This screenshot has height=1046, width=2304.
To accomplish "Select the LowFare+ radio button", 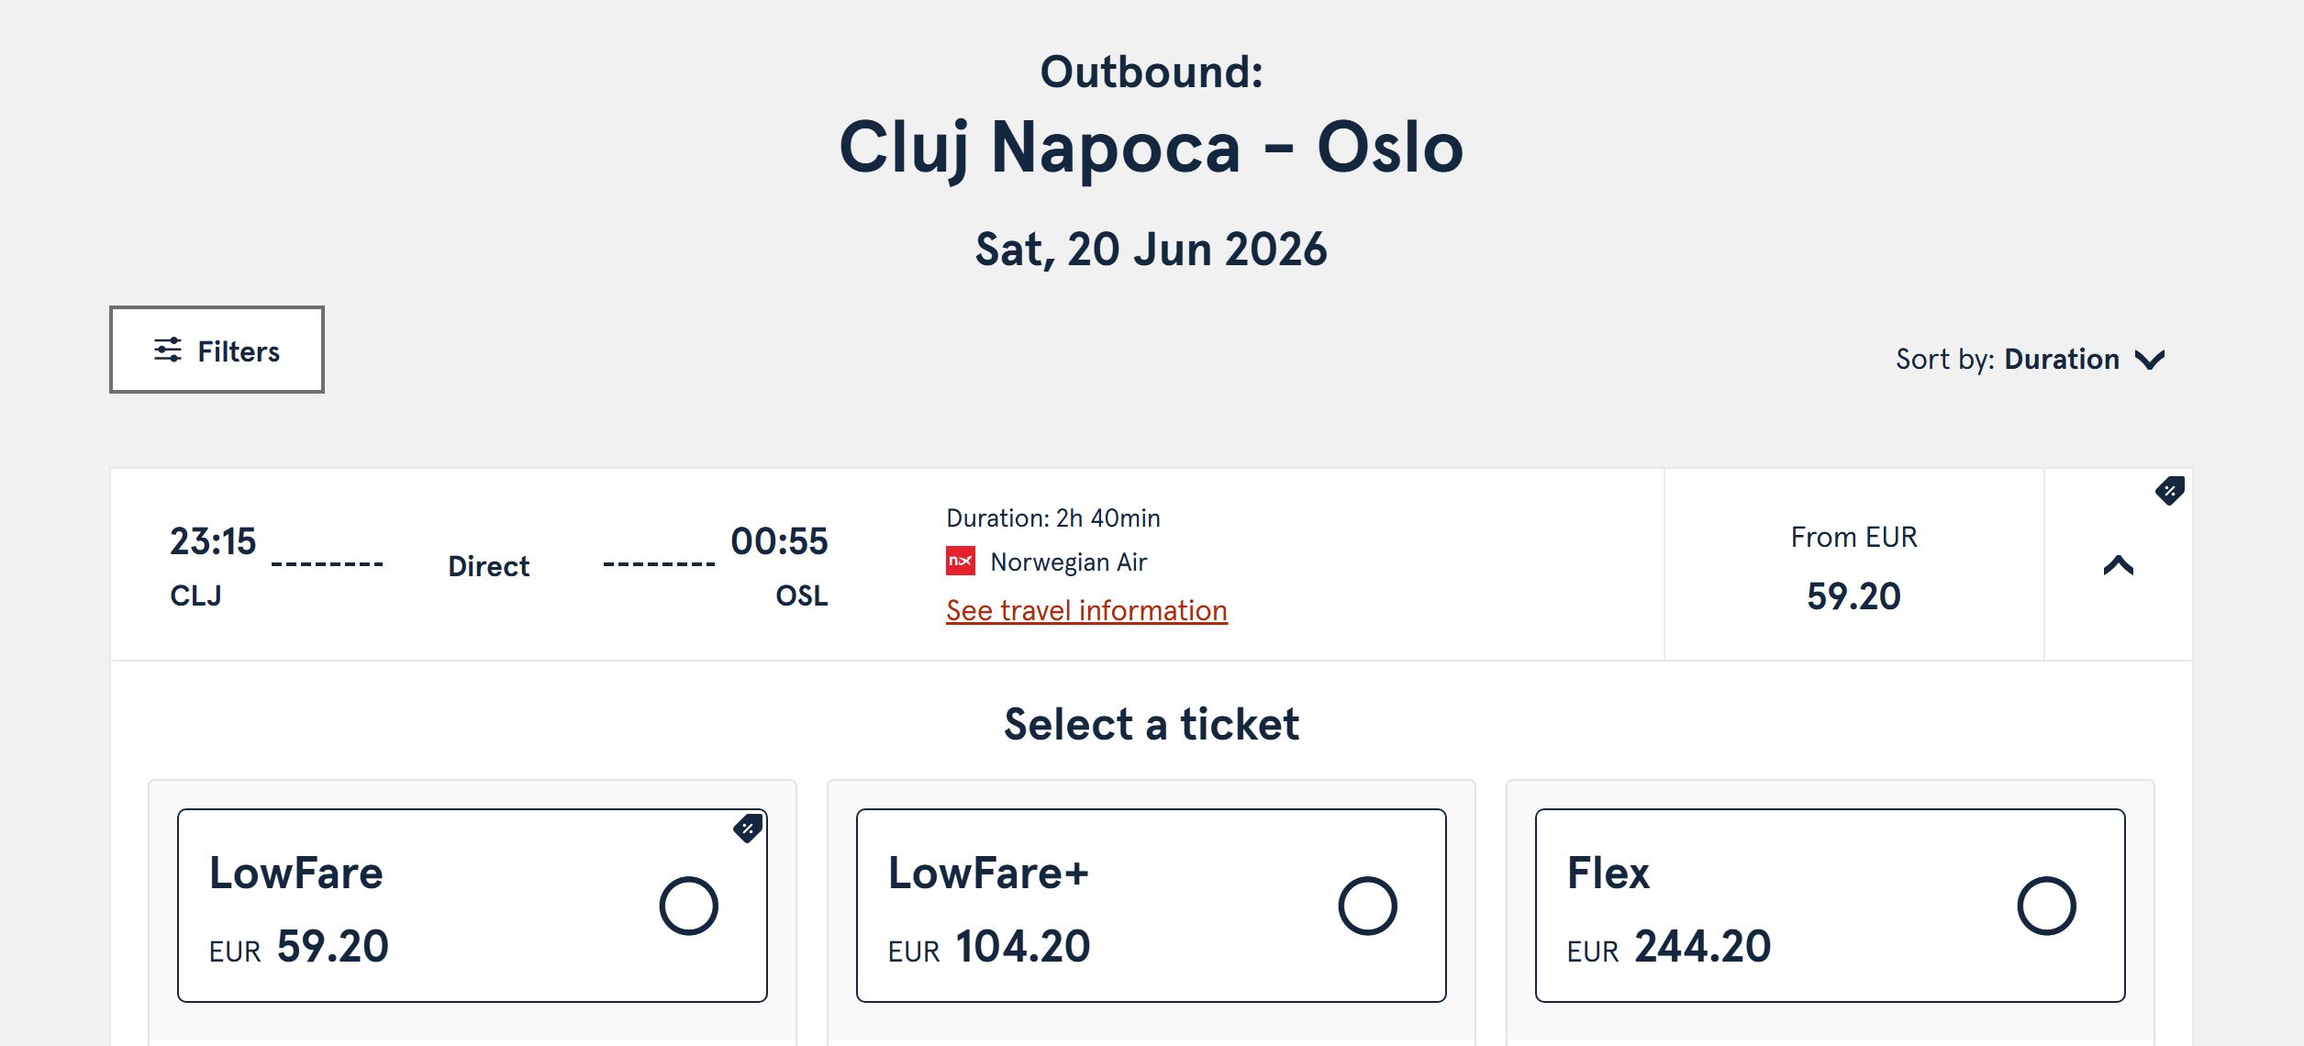I will (x=1367, y=906).
